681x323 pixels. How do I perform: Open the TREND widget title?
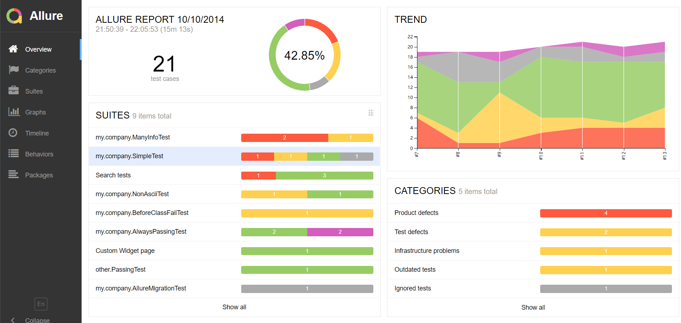[411, 20]
